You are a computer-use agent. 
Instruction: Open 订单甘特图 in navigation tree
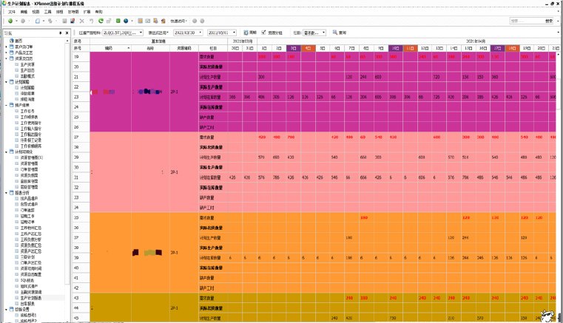29,169
